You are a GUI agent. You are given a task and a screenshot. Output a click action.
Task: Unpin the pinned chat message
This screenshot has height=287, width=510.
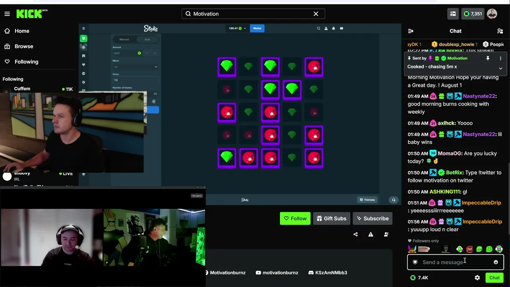488,58
